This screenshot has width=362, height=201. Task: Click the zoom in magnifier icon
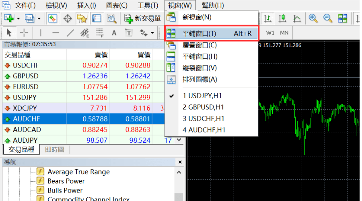coord(313,18)
